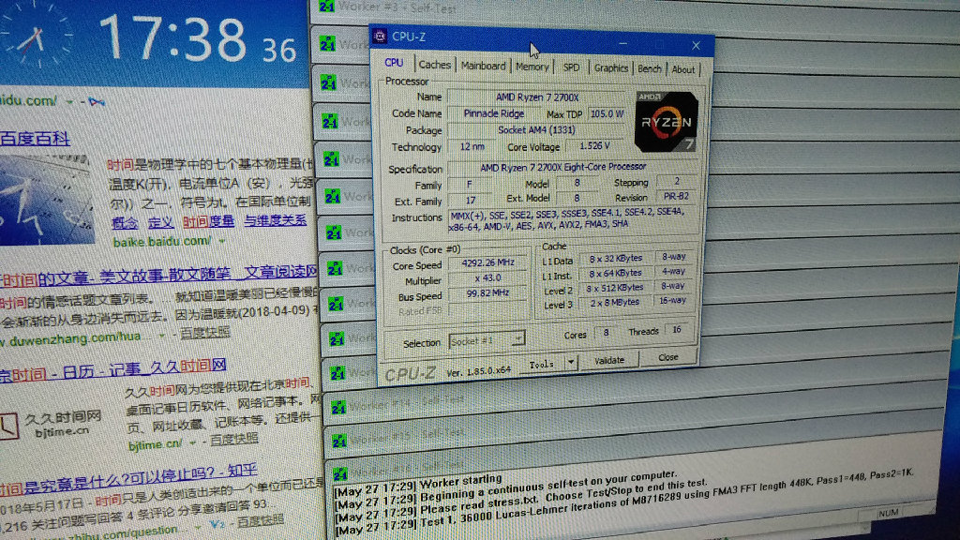The height and width of the screenshot is (540, 960).
Task: Go to the Graphics tab
Action: pos(610,67)
